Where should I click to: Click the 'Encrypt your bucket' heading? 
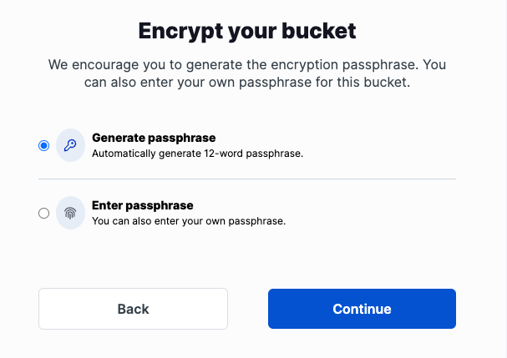pyautogui.click(x=247, y=32)
